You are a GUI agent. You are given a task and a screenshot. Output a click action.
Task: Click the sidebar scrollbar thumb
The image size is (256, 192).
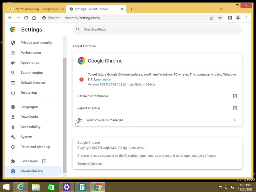[x=65, y=115]
